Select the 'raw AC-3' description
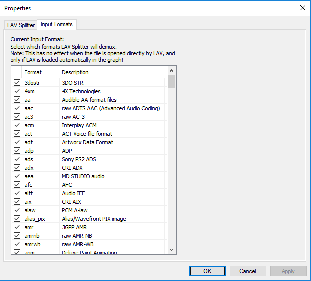 tap(73, 117)
